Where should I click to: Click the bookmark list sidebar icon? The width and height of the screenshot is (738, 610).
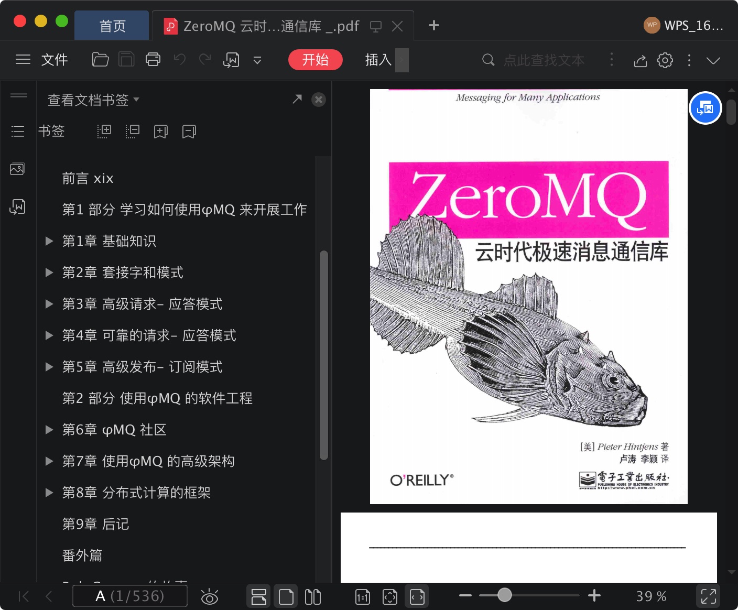pyautogui.click(x=18, y=131)
